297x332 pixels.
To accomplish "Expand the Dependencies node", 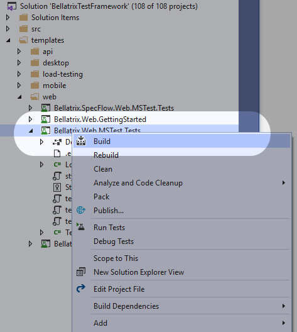I will (x=41, y=142).
